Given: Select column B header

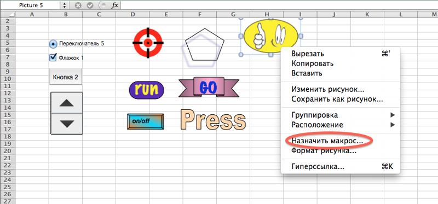Looking at the screenshot, I should (x=65, y=15).
